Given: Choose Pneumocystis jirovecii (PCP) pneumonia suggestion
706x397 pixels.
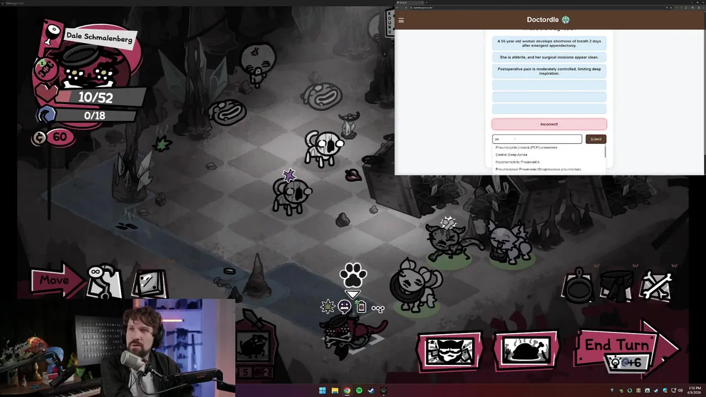Looking at the screenshot, I should pyautogui.click(x=549, y=147).
